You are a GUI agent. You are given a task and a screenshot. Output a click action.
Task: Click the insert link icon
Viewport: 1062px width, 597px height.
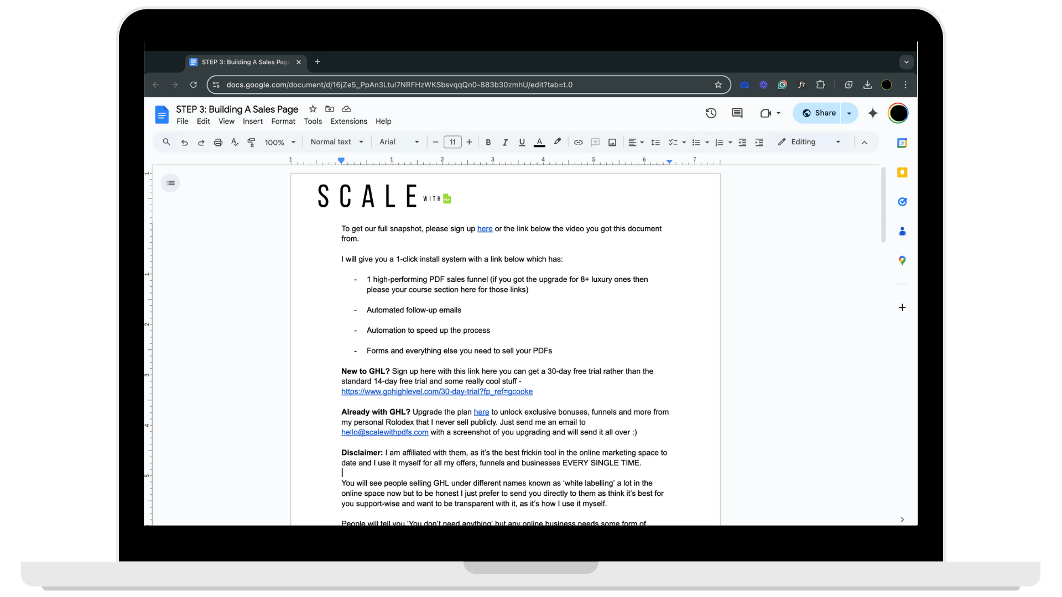(578, 143)
